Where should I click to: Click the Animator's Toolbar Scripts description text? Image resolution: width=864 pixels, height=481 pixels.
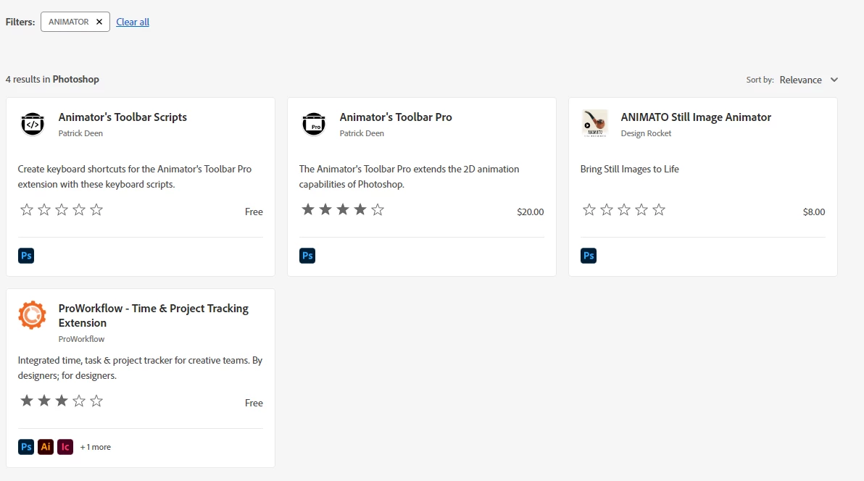tap(134, 176)
